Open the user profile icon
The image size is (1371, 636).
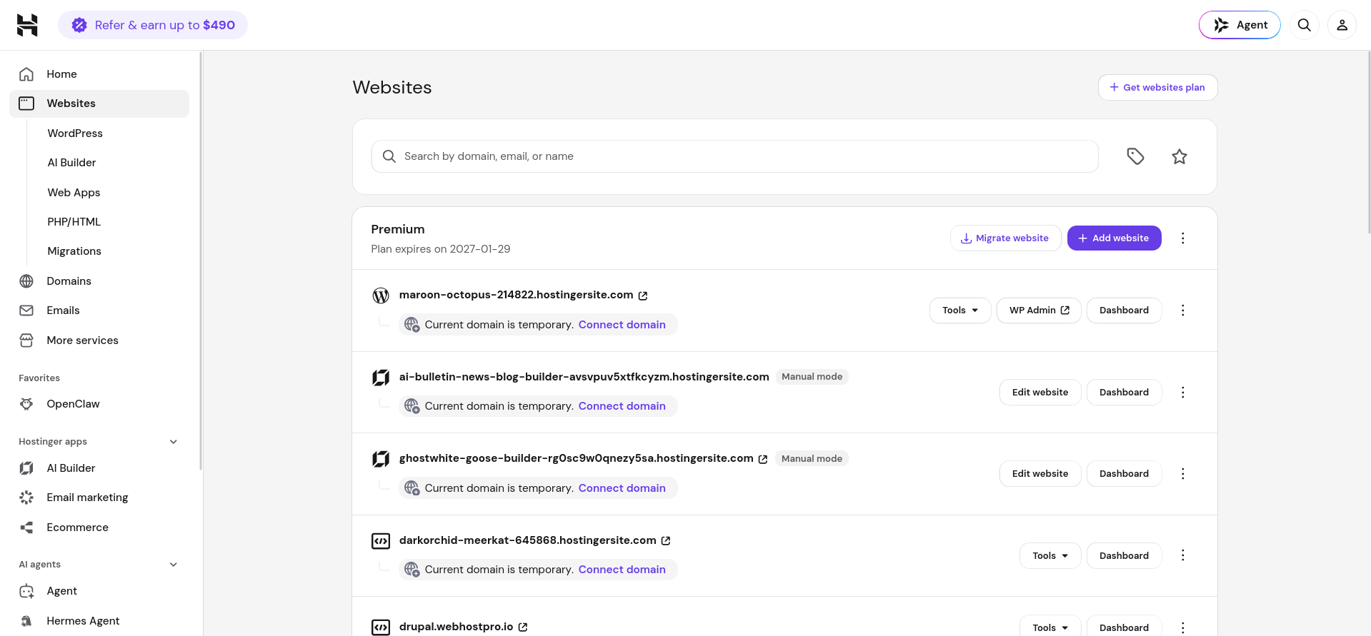1342,25
